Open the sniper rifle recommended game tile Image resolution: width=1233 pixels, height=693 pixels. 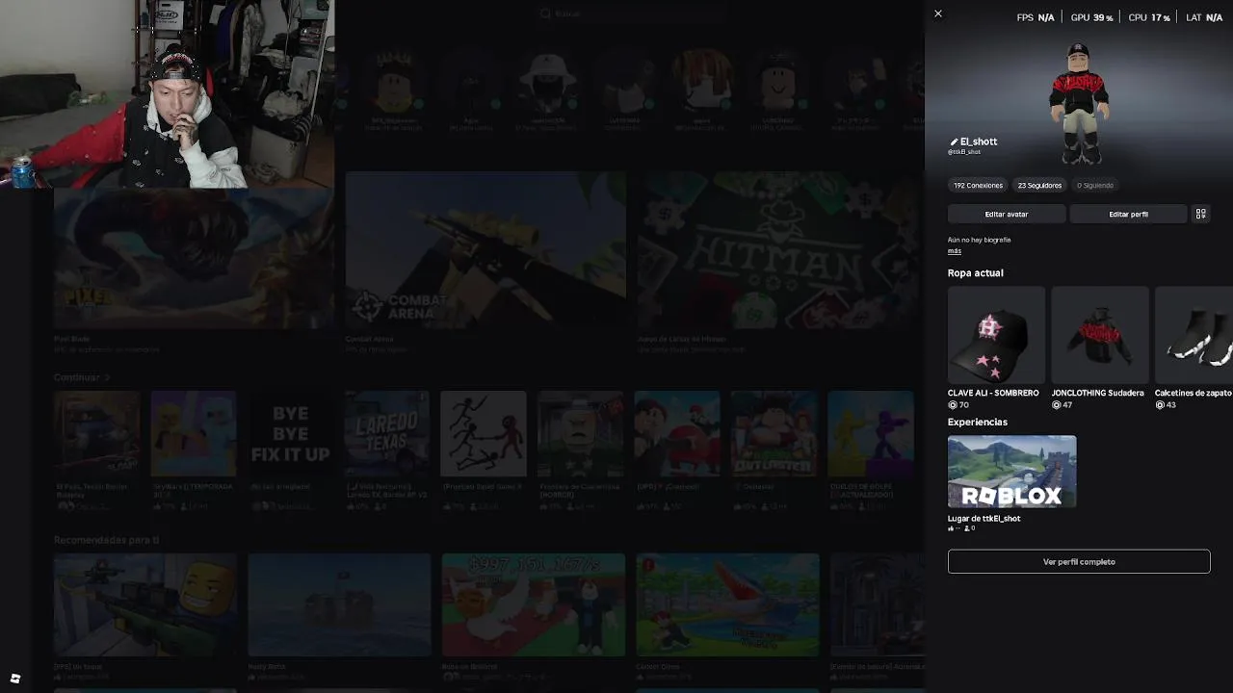(x=145, y=604)
